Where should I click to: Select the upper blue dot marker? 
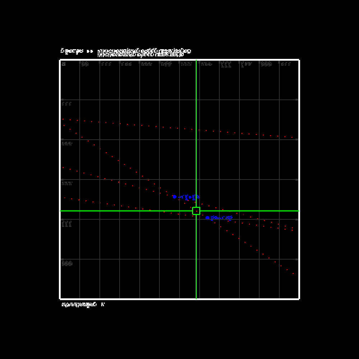click(x=174, y=197)
